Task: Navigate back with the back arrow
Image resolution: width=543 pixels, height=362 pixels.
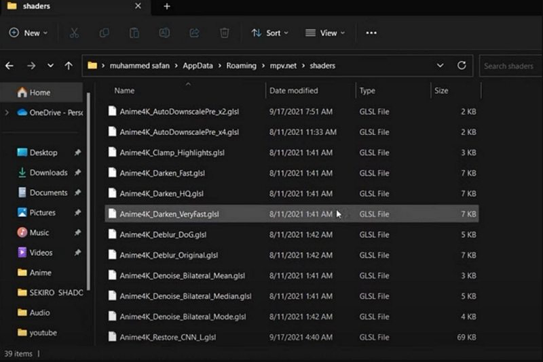Action: [10, 66]
